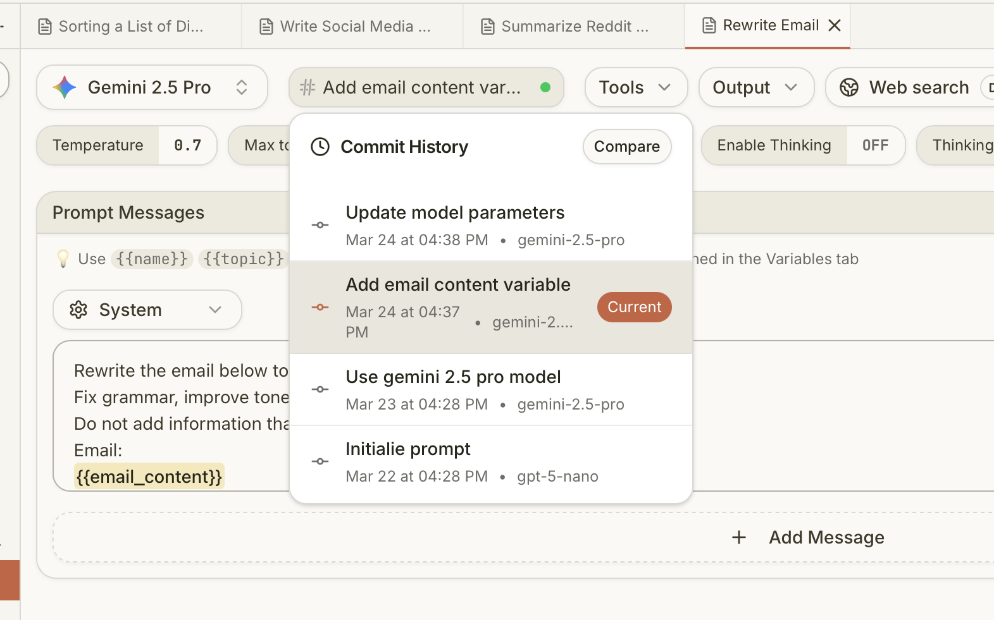Open the Write Social Media tab
994x620 pixels.
pyautogui.click(x=352, y=27)
